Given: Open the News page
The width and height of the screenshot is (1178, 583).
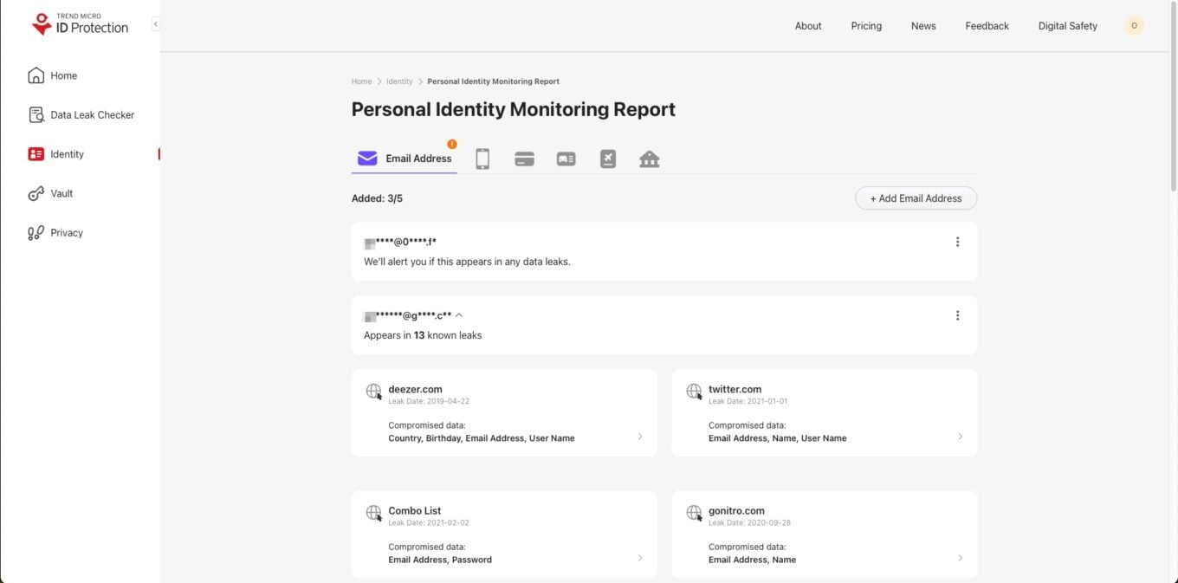Looking at the screenshot, I should click(923, 26).
